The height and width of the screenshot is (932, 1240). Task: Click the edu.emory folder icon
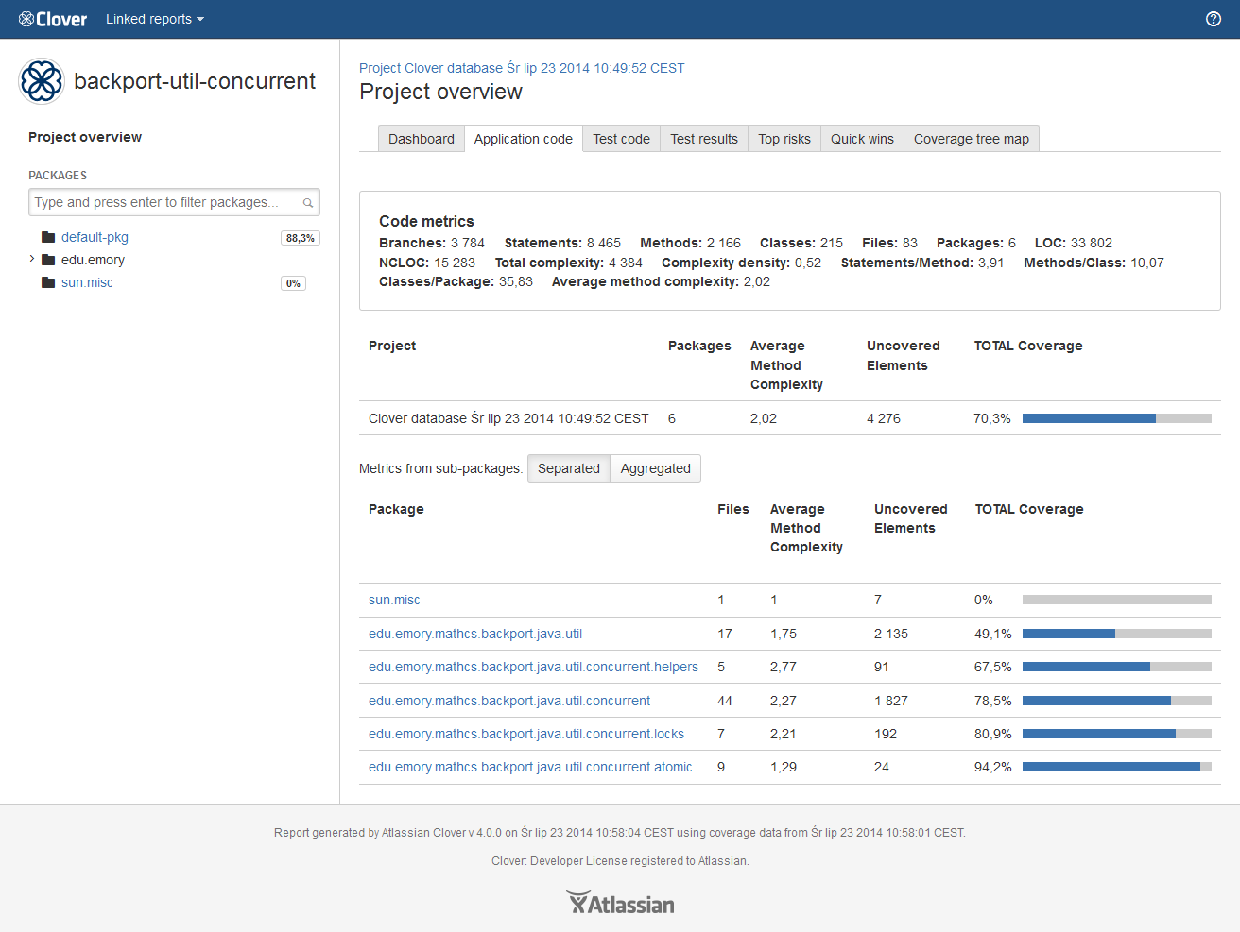(48, 261)
